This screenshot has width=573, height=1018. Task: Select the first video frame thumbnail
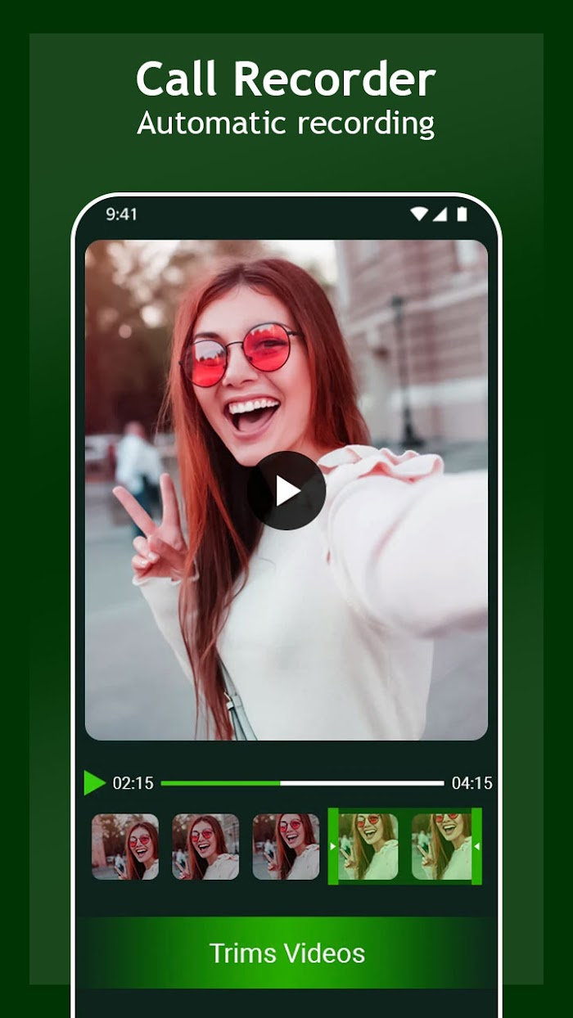pos(125,846)
